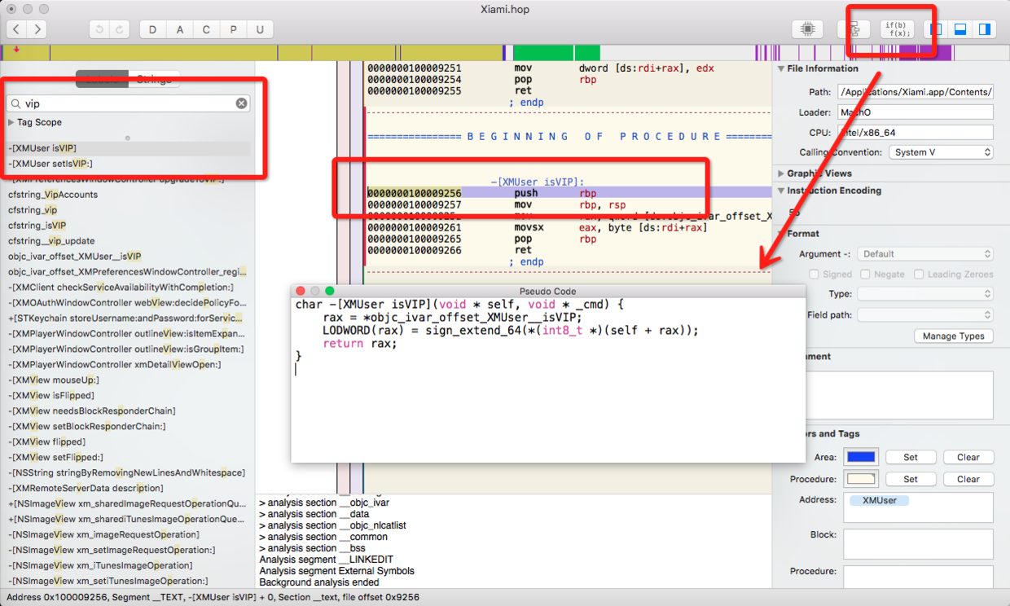Click the navigation color bar overview
The height and width of the screenshot is (606, 1010).
[505, 52]
